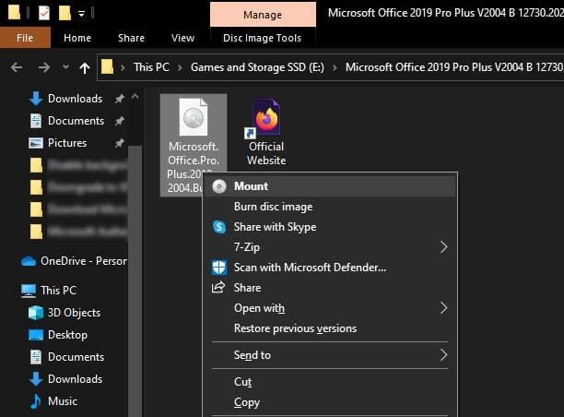Open Music under This PC
Screen dimensions: 564x417
[63, 401]
